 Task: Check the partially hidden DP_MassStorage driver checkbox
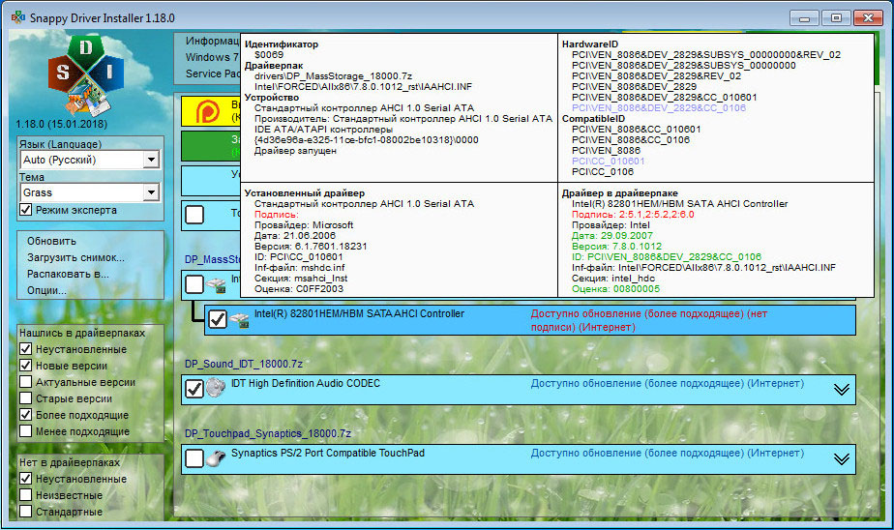pos(194,284)
